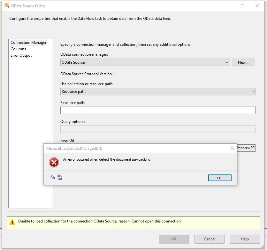Click the Query options field
Image resolution: width=267 pixels, height=250 pixels.
click(x=158, y=129)
